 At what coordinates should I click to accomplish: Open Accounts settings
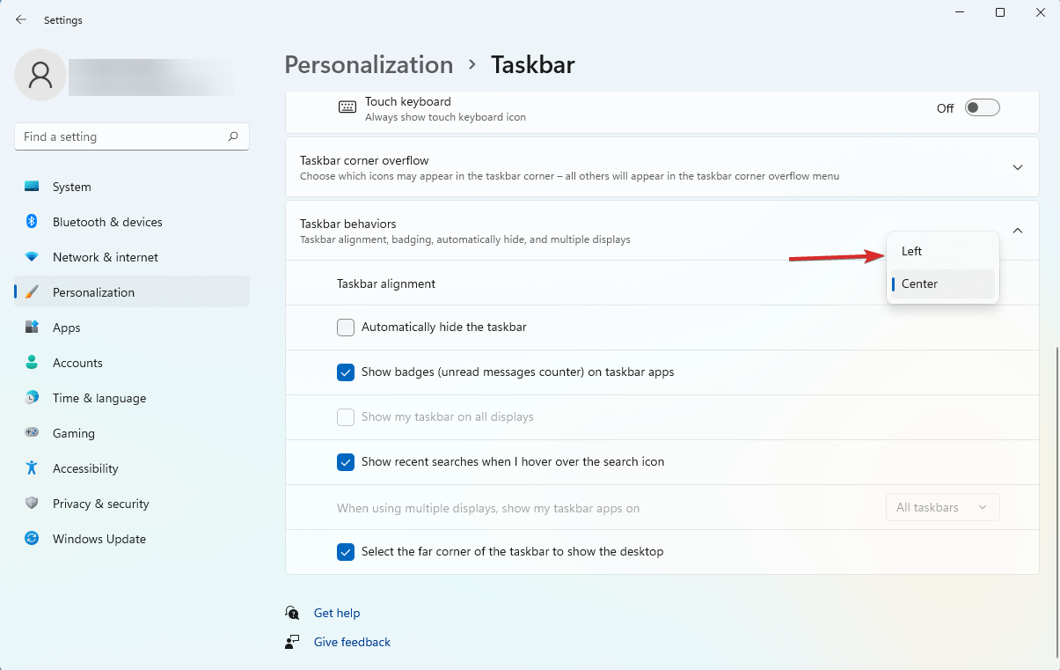(x=77, y=363)
